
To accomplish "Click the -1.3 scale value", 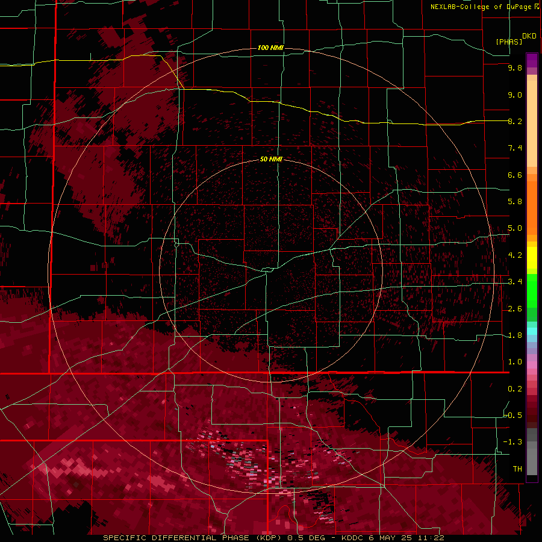I will [x=512, y=442].
